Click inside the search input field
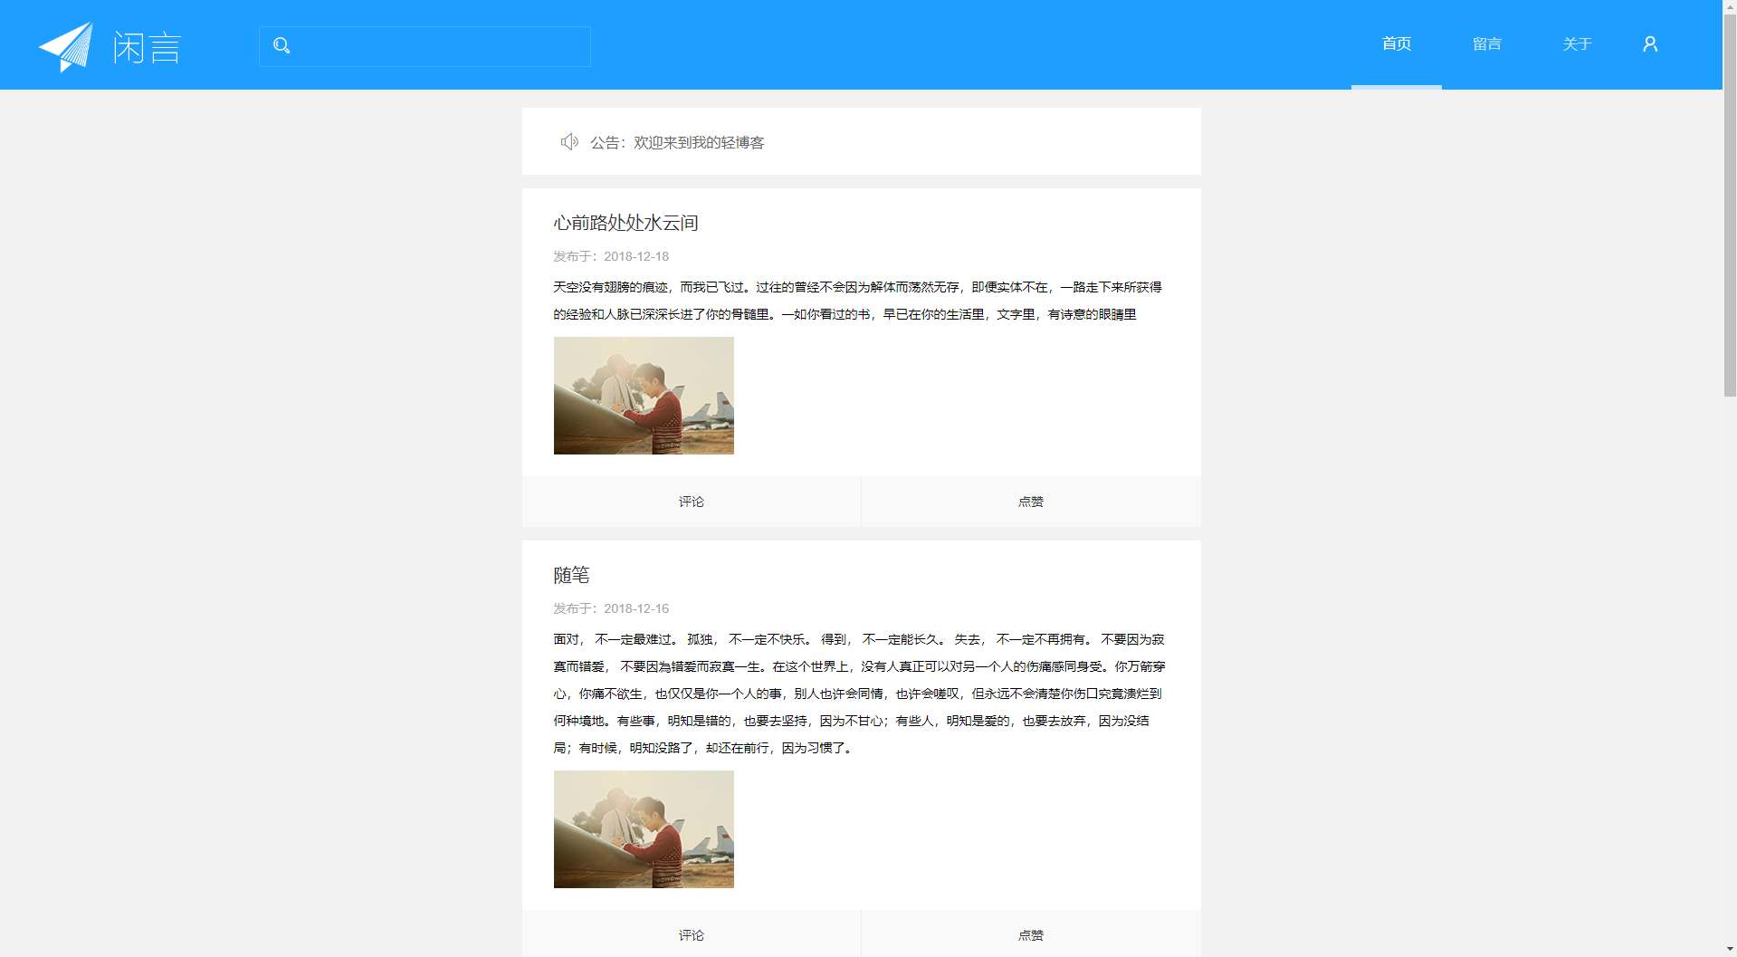The width and height of the screenshot is (1737, 957). pyautogui.click(x=425, y=45)
